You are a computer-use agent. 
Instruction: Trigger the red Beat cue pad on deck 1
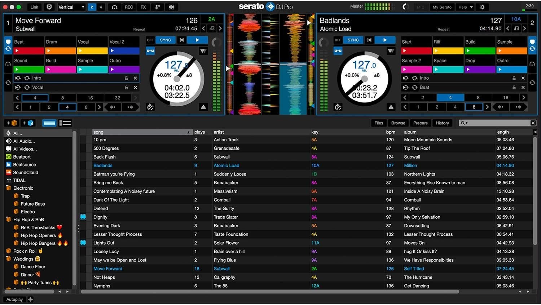pyautogui.click(x=29, y=51)
